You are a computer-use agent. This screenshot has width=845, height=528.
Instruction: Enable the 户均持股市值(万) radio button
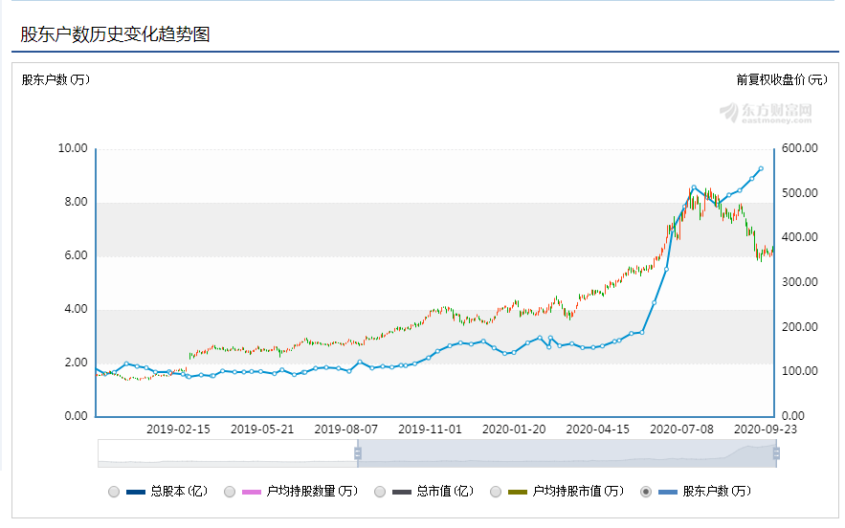coord(496,492)
